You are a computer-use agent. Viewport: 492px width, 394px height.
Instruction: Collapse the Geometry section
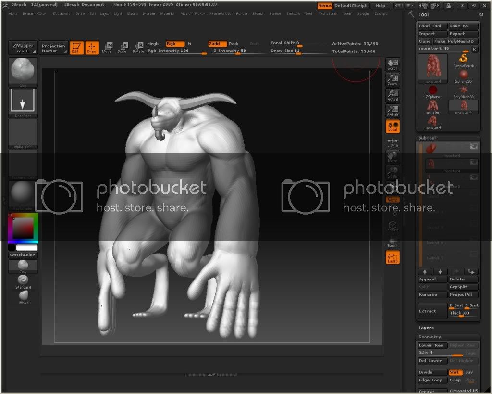430,337
